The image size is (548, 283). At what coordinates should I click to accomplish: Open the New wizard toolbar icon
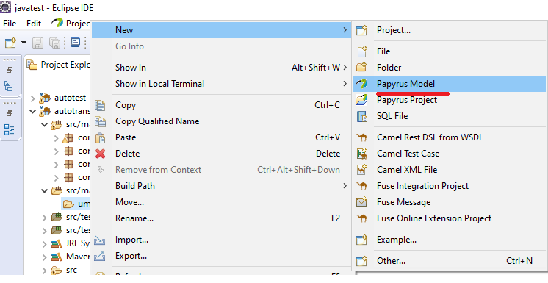pos(10,43)
